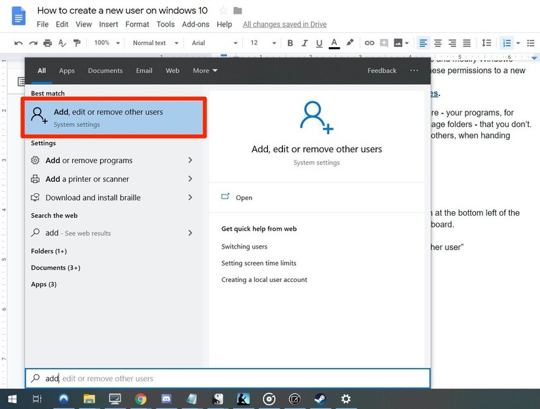Toggle underline formatting
This screenshot has width=540, height=409.
point(319,43)
